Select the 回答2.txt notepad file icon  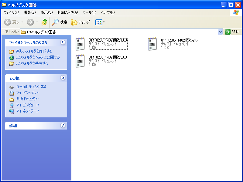coord(152,44)
